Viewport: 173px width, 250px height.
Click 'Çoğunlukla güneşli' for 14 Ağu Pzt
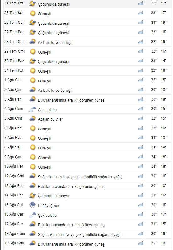pos(54,196)
